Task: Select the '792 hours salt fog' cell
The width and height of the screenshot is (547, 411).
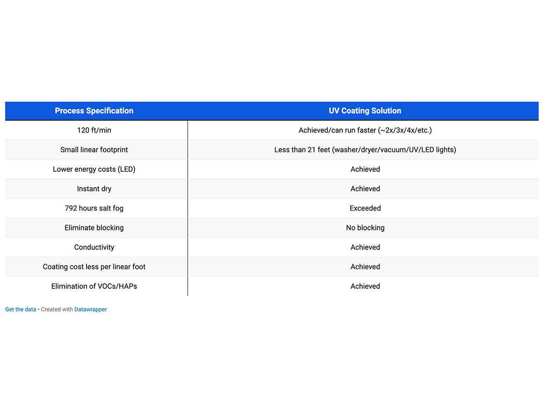Action: (94, 208)
